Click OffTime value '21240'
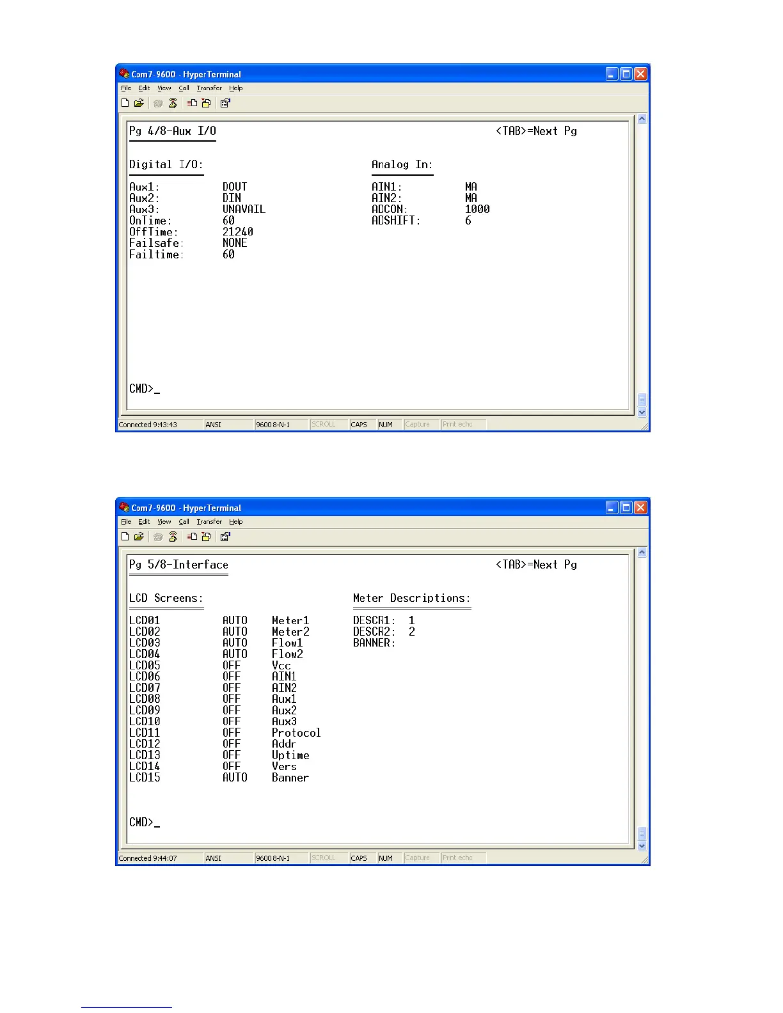This screenshot has height=1013, width=783. click(x=238, y=232)
